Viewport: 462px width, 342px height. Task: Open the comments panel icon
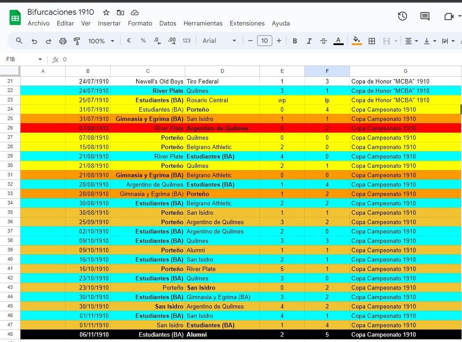(425, 16)
